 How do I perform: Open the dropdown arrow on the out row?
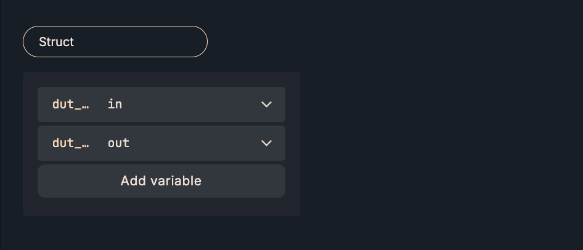pos(266,143)
